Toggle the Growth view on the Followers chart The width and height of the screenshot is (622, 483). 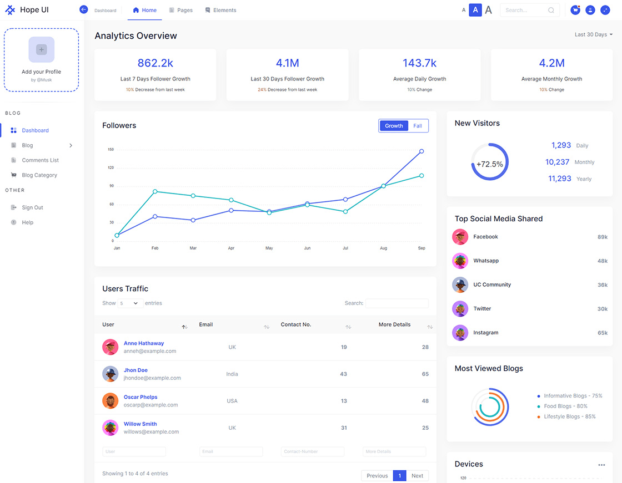(x=393, y=126)
